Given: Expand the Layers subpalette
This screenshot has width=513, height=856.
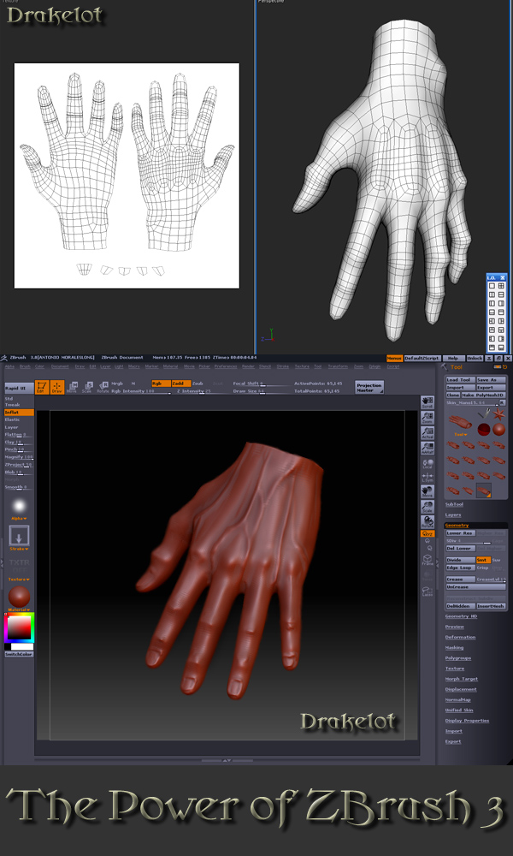Looking at the screenshot, I should coord(453,514).
